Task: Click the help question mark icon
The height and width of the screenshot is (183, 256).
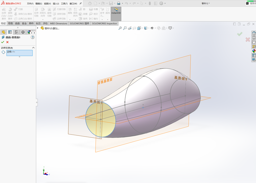Action: (33, 37)
